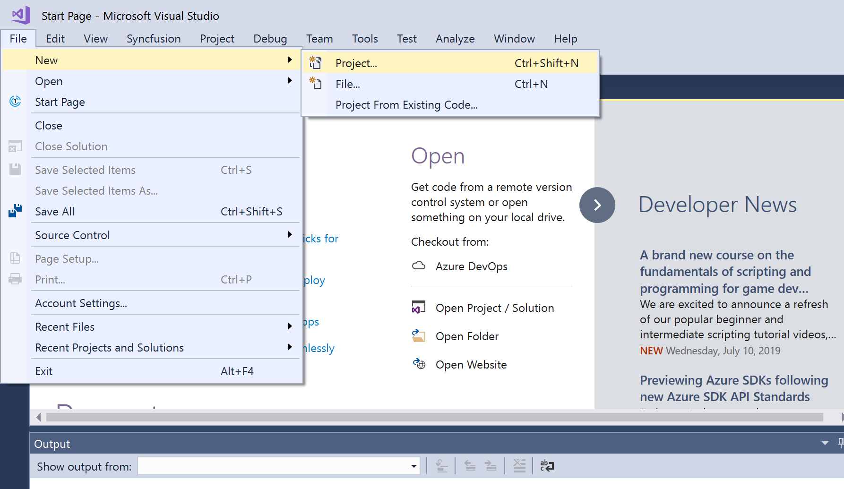Open the View menu
Image resolution: width=844 pixels, height=489 pixels.
[x=95, y=39]
